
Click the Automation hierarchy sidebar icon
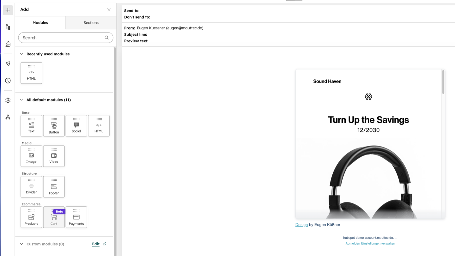pyautogui.click(x=8, y=117)
